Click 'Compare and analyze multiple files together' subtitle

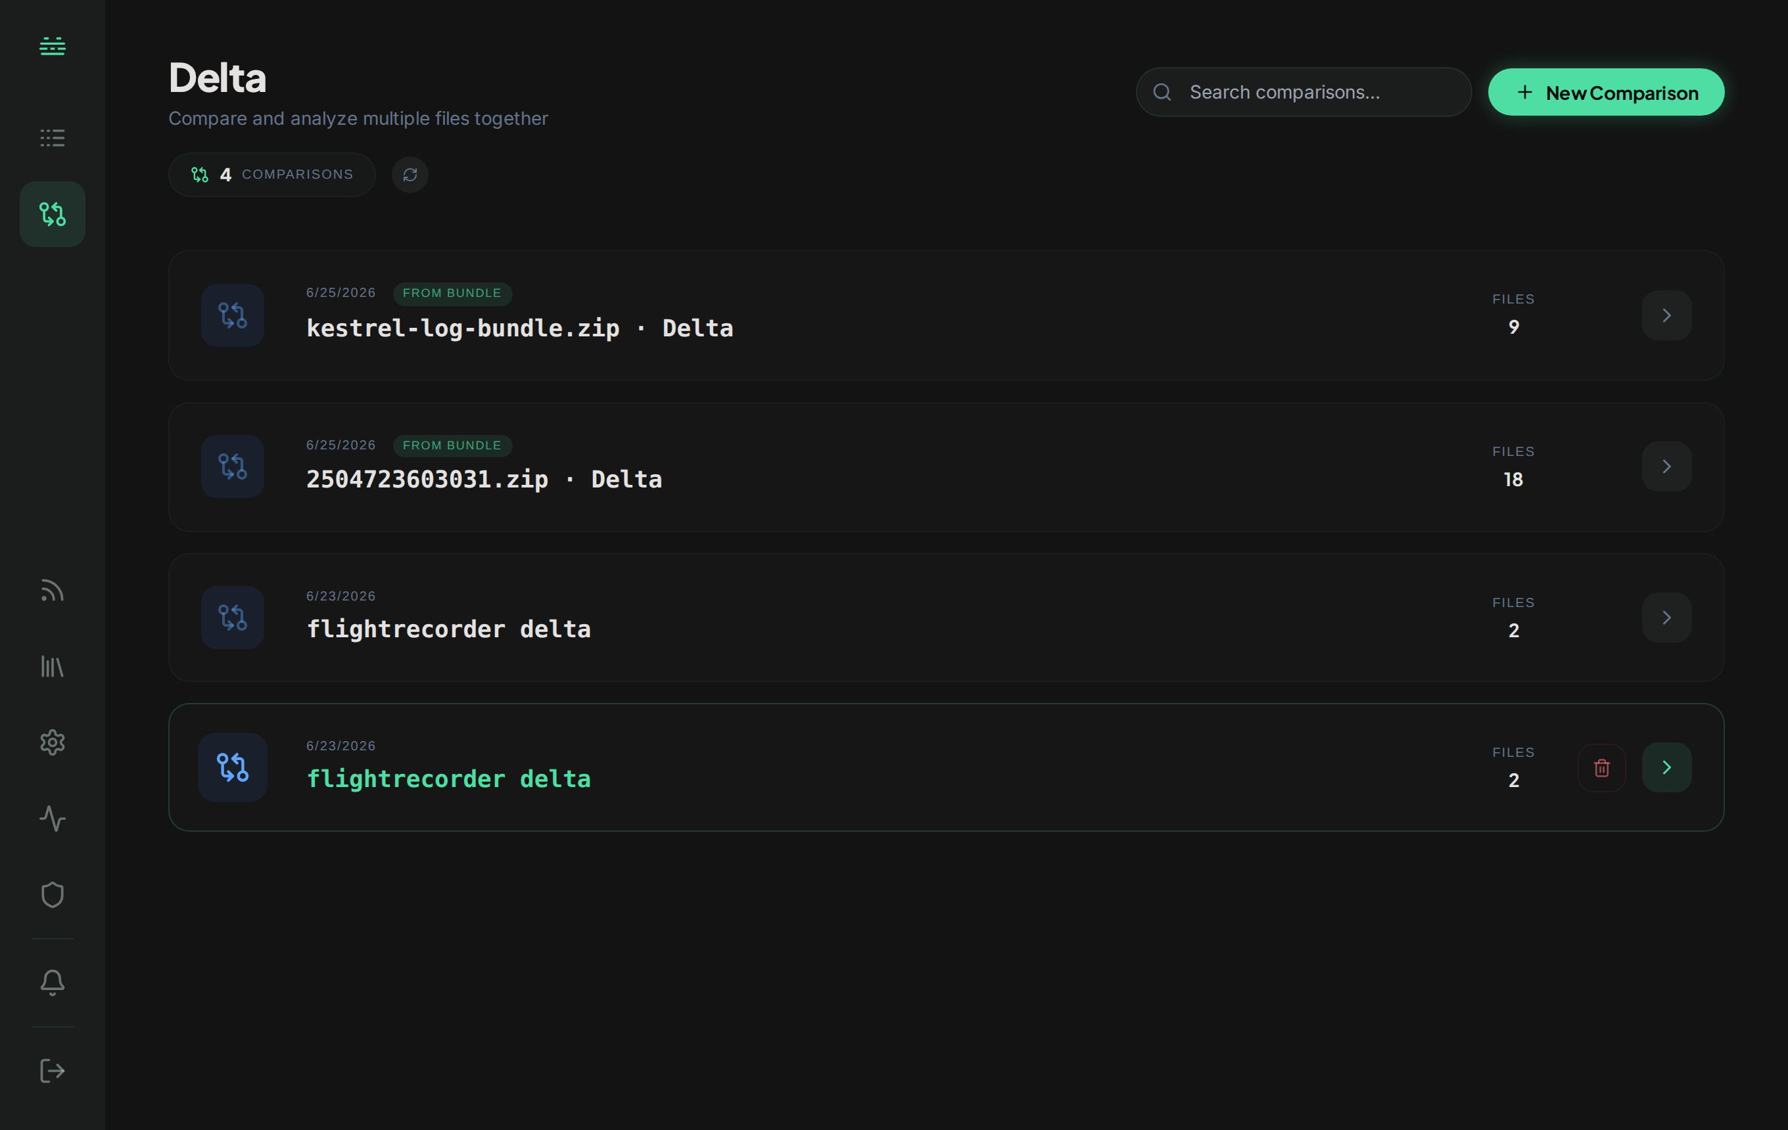point(358,119)
